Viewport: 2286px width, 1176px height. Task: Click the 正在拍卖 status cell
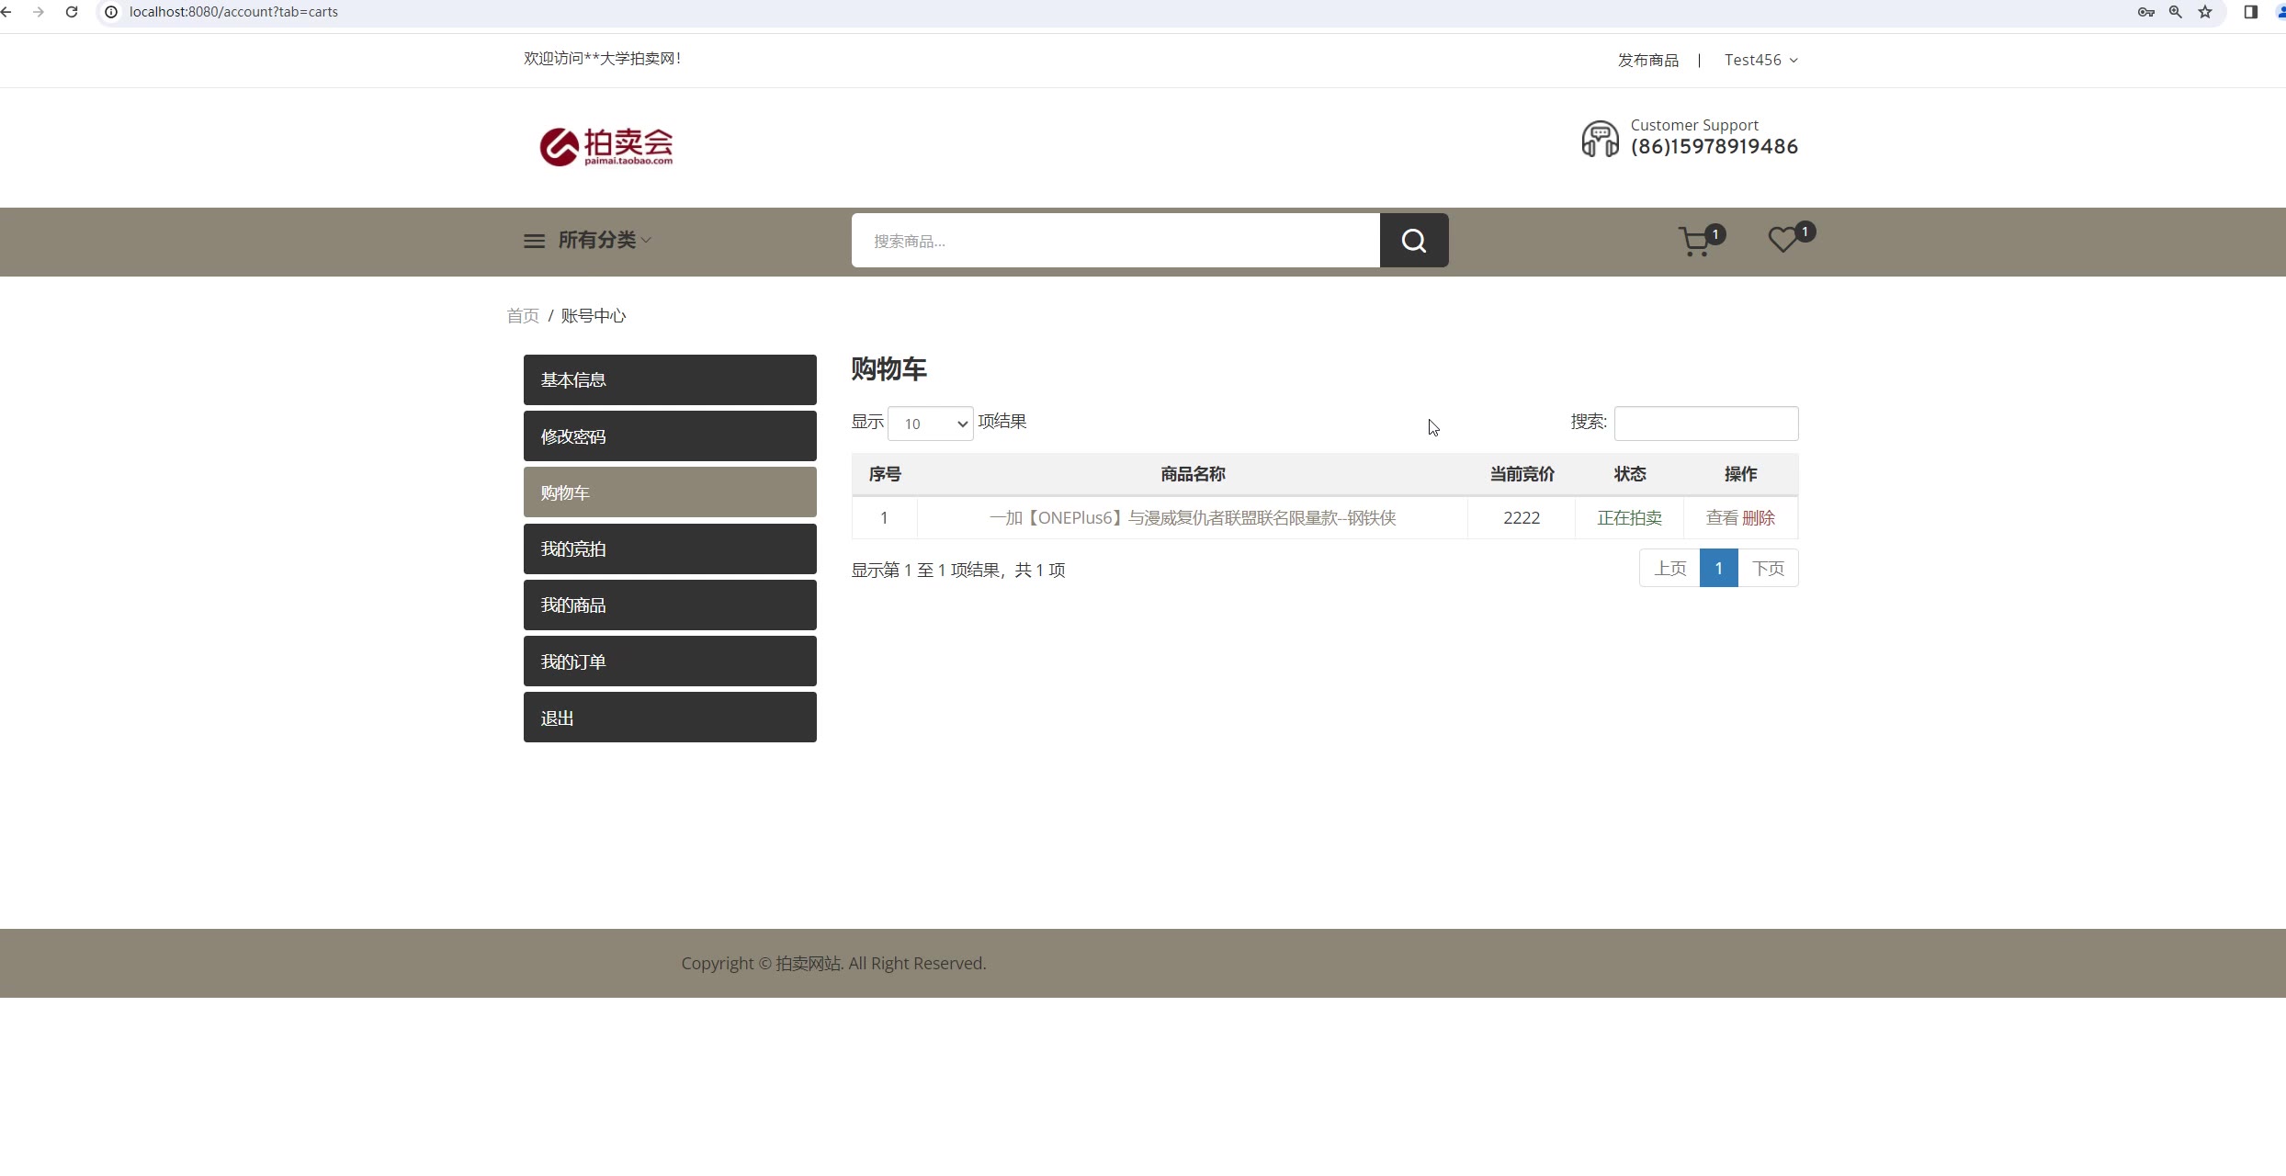(1630, 518)
